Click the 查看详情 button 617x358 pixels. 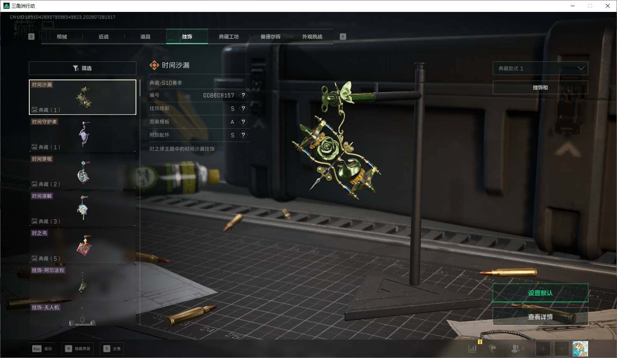540,317
